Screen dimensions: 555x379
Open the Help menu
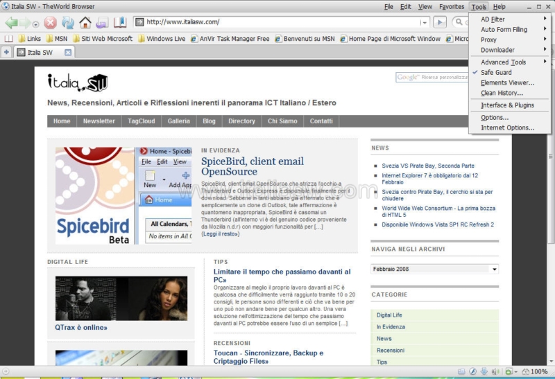tap(499, 6)
